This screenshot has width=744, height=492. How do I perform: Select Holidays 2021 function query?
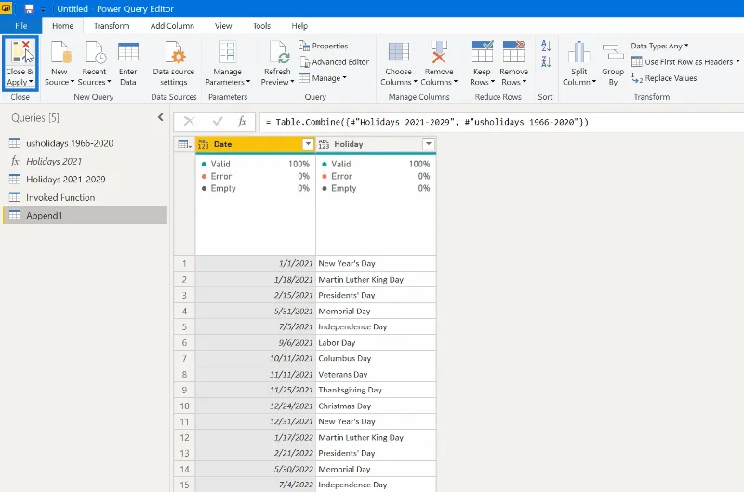(85, 161)
